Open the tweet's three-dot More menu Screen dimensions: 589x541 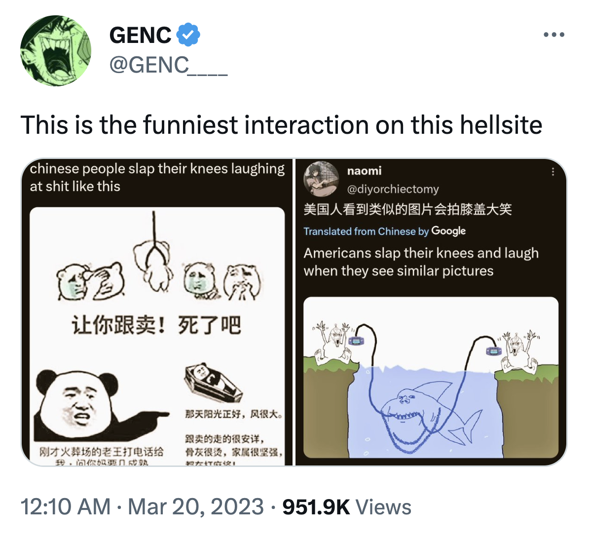point(554,34)
